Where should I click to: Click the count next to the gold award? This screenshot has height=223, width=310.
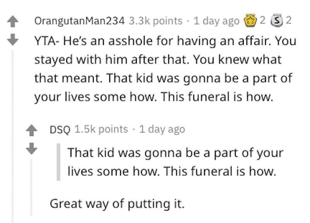pyautogui.click(x=263, y=20)
